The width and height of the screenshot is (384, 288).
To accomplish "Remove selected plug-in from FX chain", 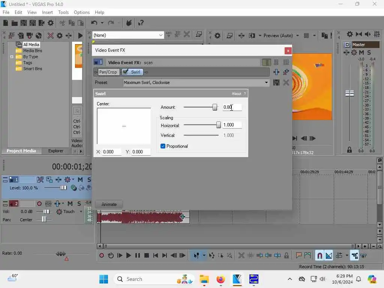I will point(286,72).
